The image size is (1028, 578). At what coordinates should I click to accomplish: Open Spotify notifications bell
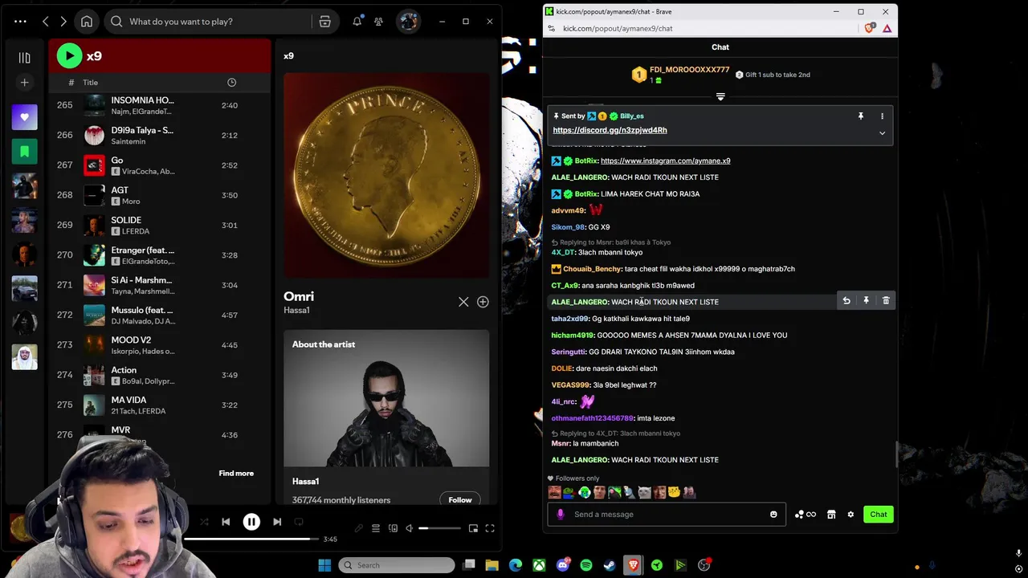357,22
